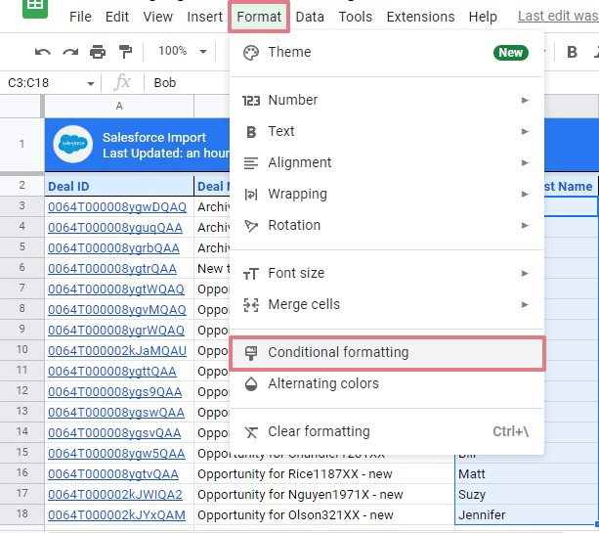Select the paint format roller icon
This screenshot has width=599, height=533.
point(125,52)
